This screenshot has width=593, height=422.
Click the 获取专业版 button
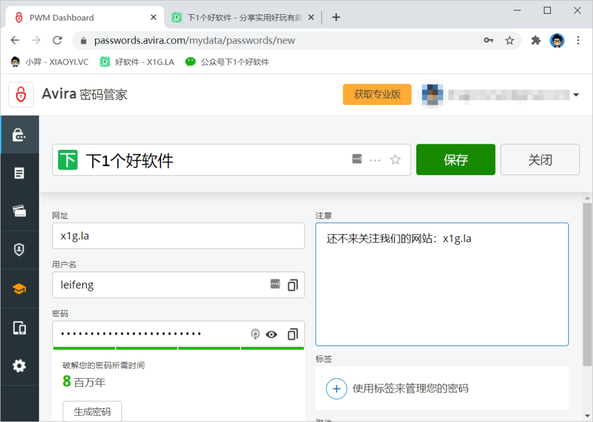point(377,94)
